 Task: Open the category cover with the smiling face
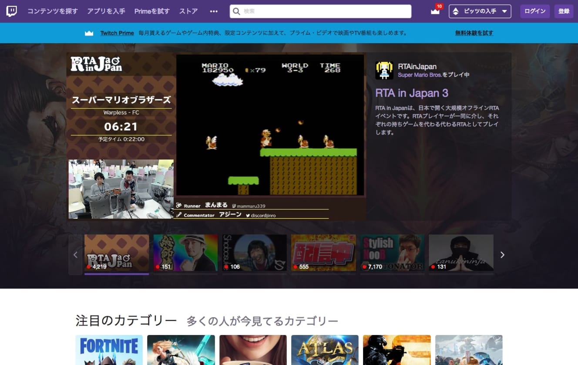(253, 350)
